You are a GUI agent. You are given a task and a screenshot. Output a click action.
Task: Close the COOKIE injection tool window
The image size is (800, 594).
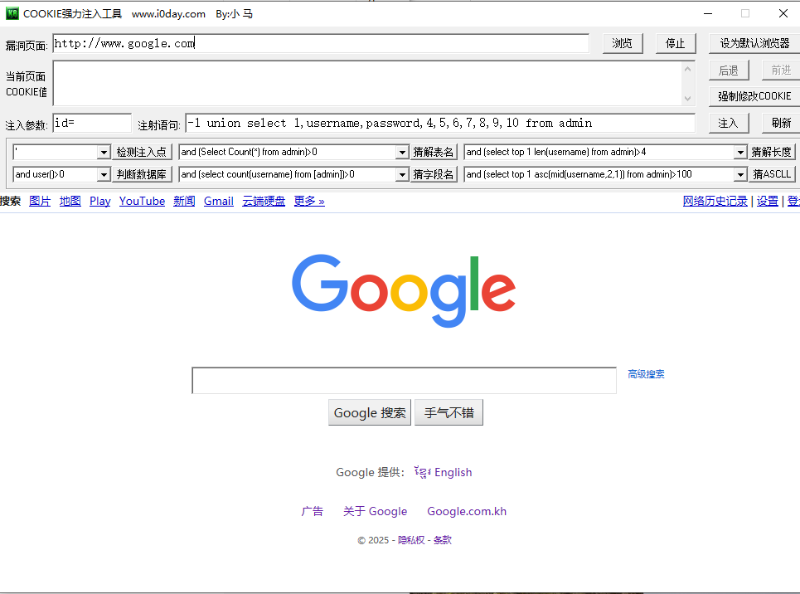(783, 14)
